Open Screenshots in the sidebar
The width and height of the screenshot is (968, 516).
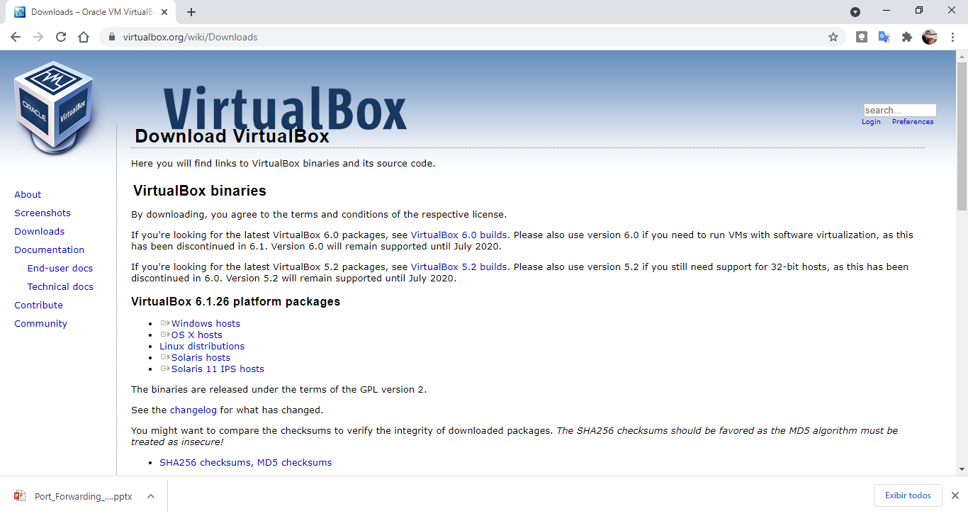pyautogui.click(x=43, y=213)
